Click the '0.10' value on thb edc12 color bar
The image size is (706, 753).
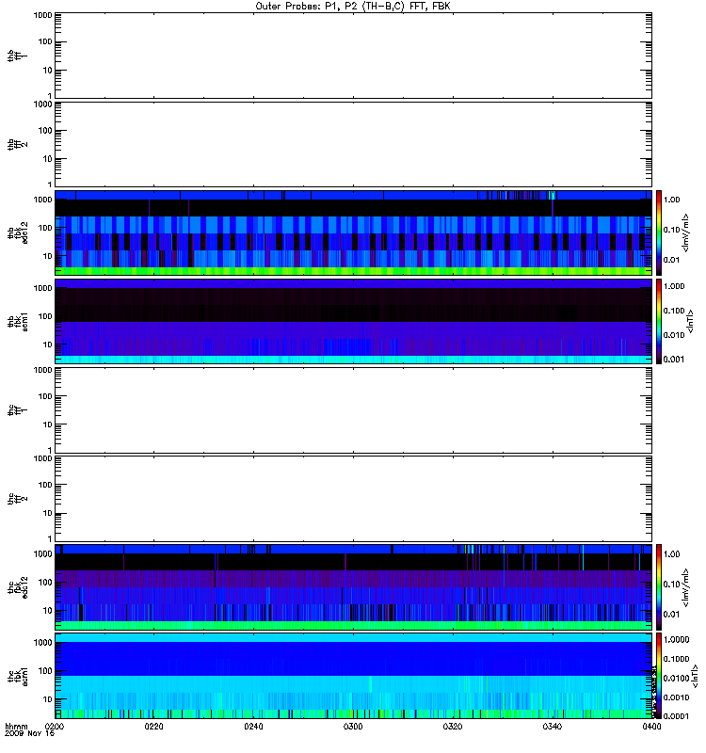tap(672, 230)
